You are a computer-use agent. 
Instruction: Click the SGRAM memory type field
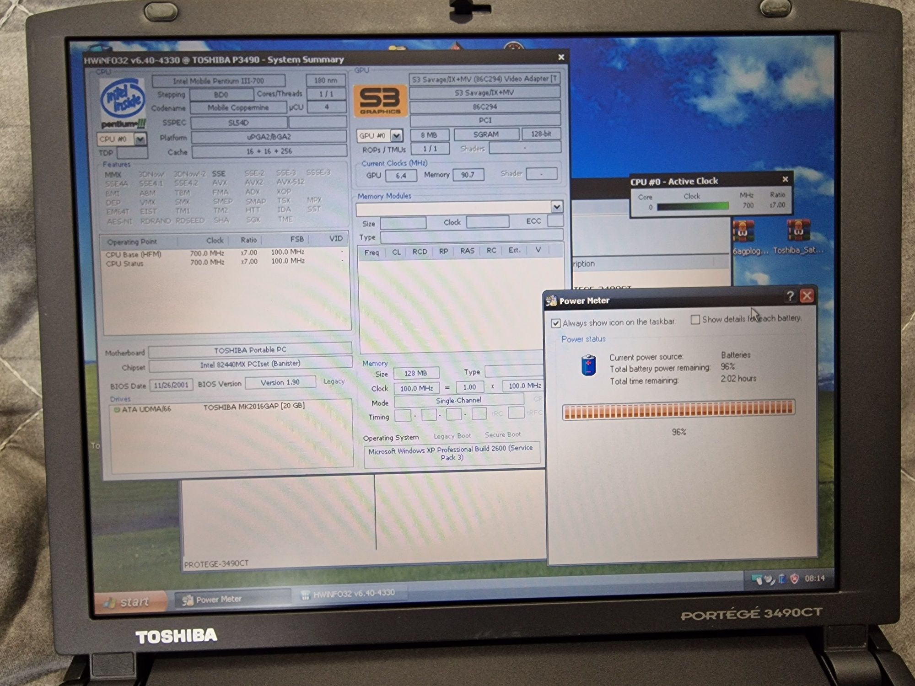(x=486, y=134)
